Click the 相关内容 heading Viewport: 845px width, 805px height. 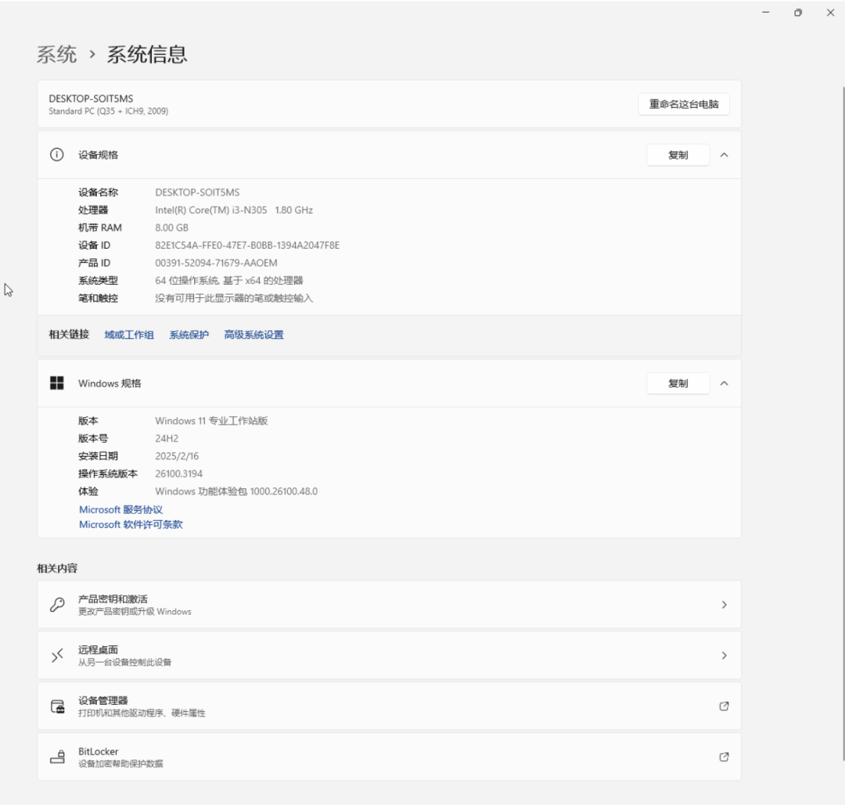(57, 569)
